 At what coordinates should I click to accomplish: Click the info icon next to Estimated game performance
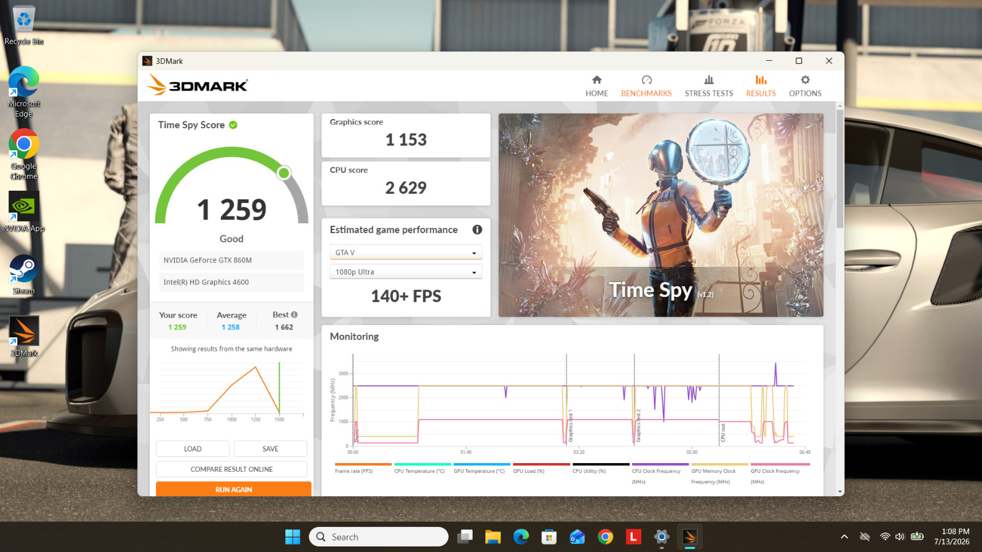[x=477, y=229]
